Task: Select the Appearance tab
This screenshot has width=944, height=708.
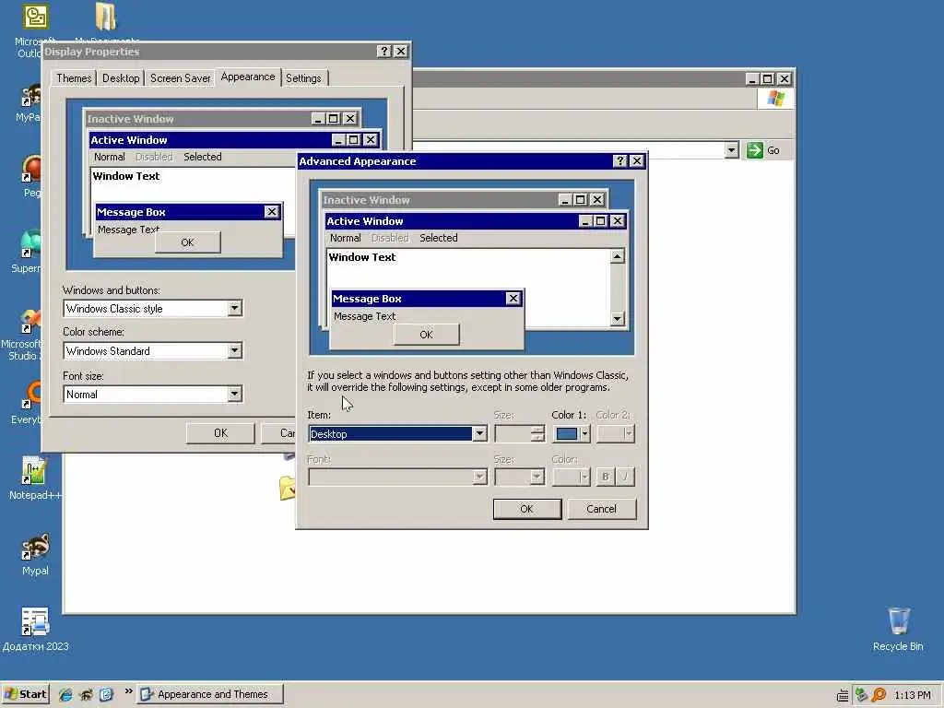Action: 247,77
